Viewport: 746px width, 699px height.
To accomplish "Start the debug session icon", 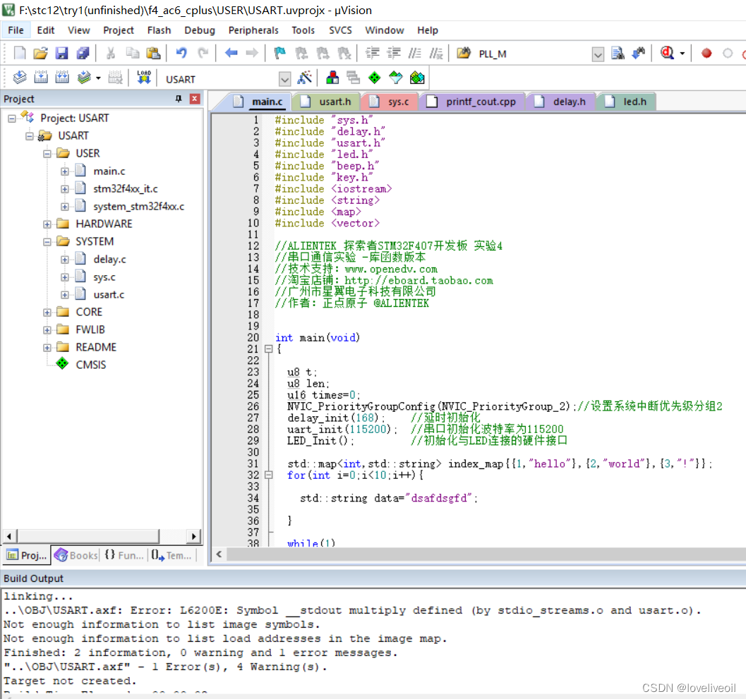I will (x=667, y=54).
